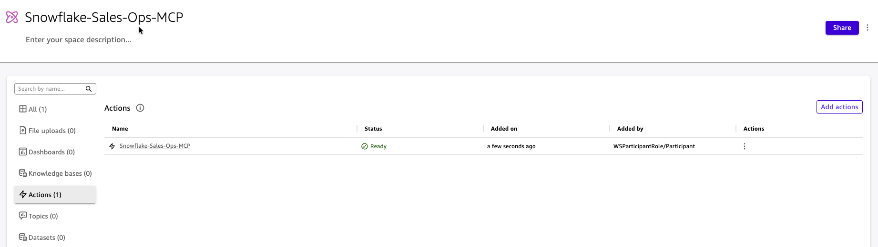Open the Actions info icon

(140, 108)
